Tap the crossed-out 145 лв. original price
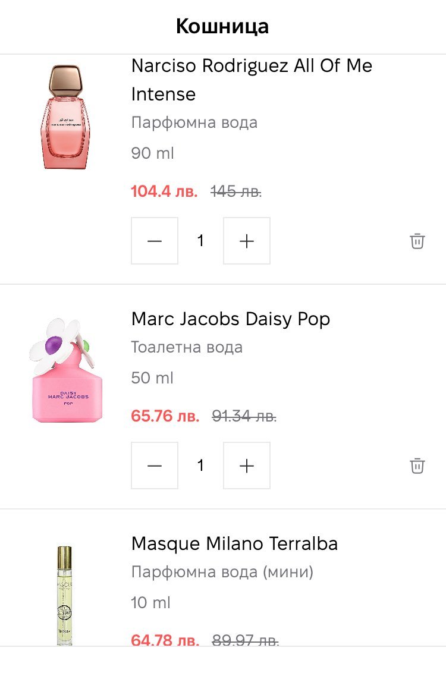The height and width of the screenshot is (673, 446). 236,192
